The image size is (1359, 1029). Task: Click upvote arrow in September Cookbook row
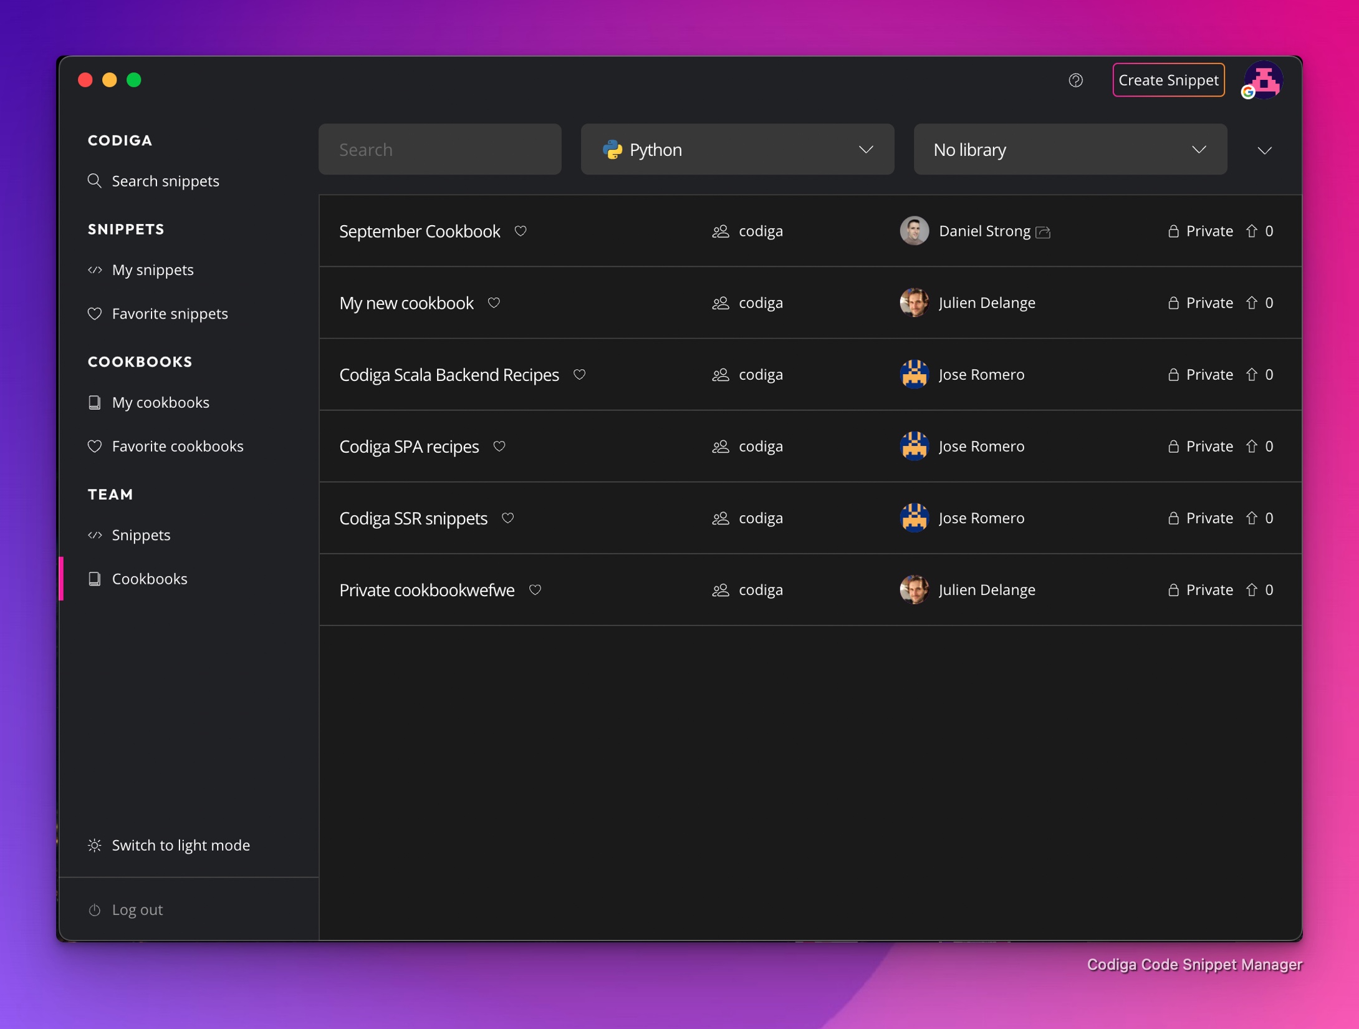click(1252, 231)
